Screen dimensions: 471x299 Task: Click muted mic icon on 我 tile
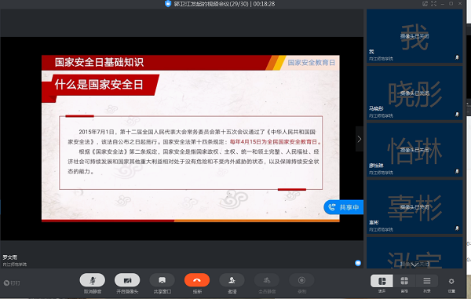click(x=457, y=57)
